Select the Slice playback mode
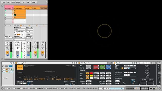The height and width of the screenshot is (91, 162). [20, 77]
